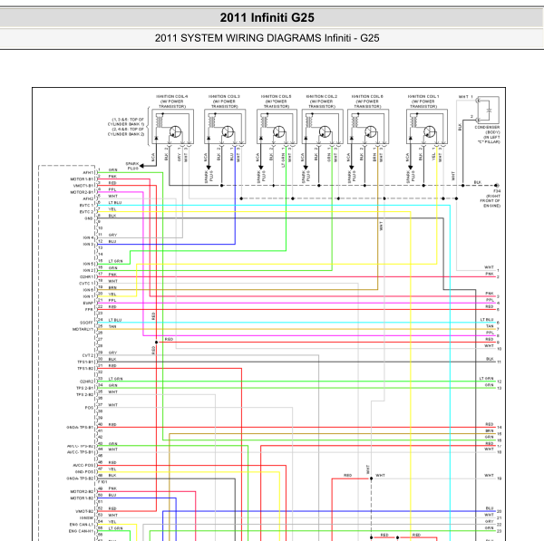Click the TAN wire label at pin 25
This screenshot has width=544, height=541.
coord(112,326)
